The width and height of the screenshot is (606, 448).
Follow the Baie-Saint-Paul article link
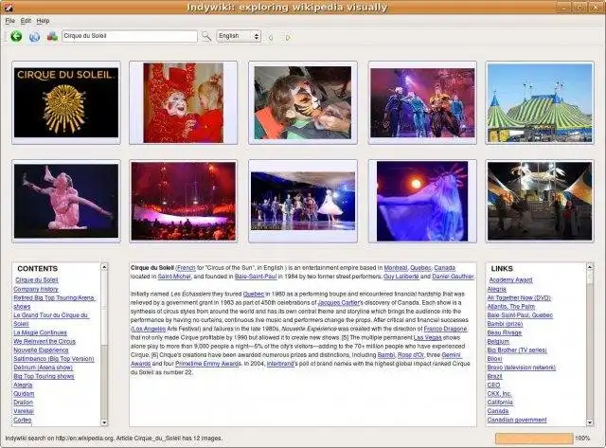256,277
